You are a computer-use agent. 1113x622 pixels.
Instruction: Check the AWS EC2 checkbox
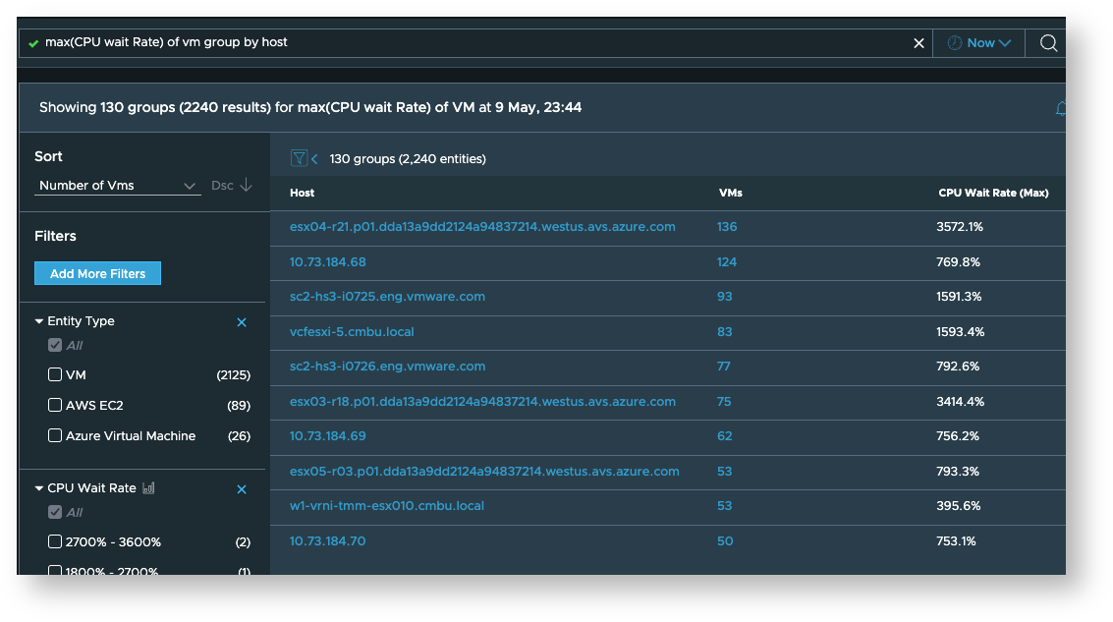pos(55,405)
